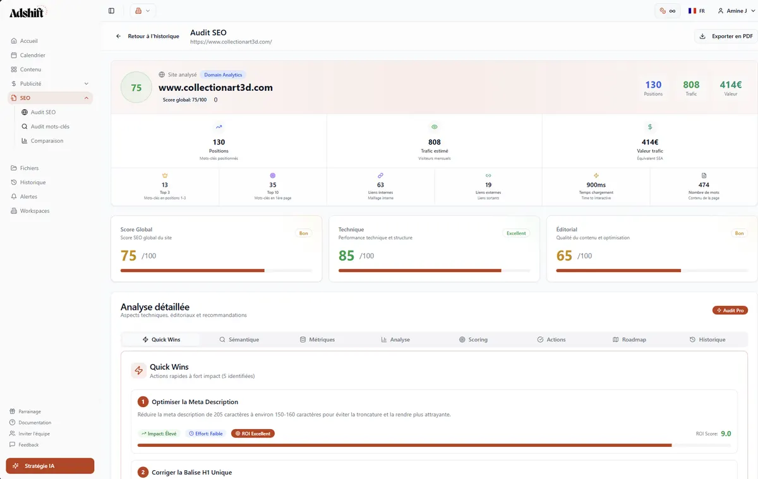Click the Audit Pro badge

click(730, 310)
